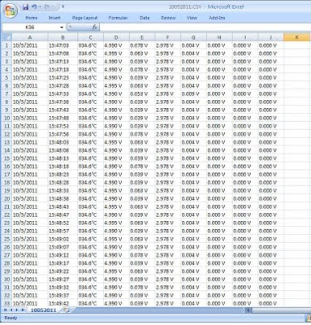
Task: Open the Office Button menu
Action: (x=11, y=11)
